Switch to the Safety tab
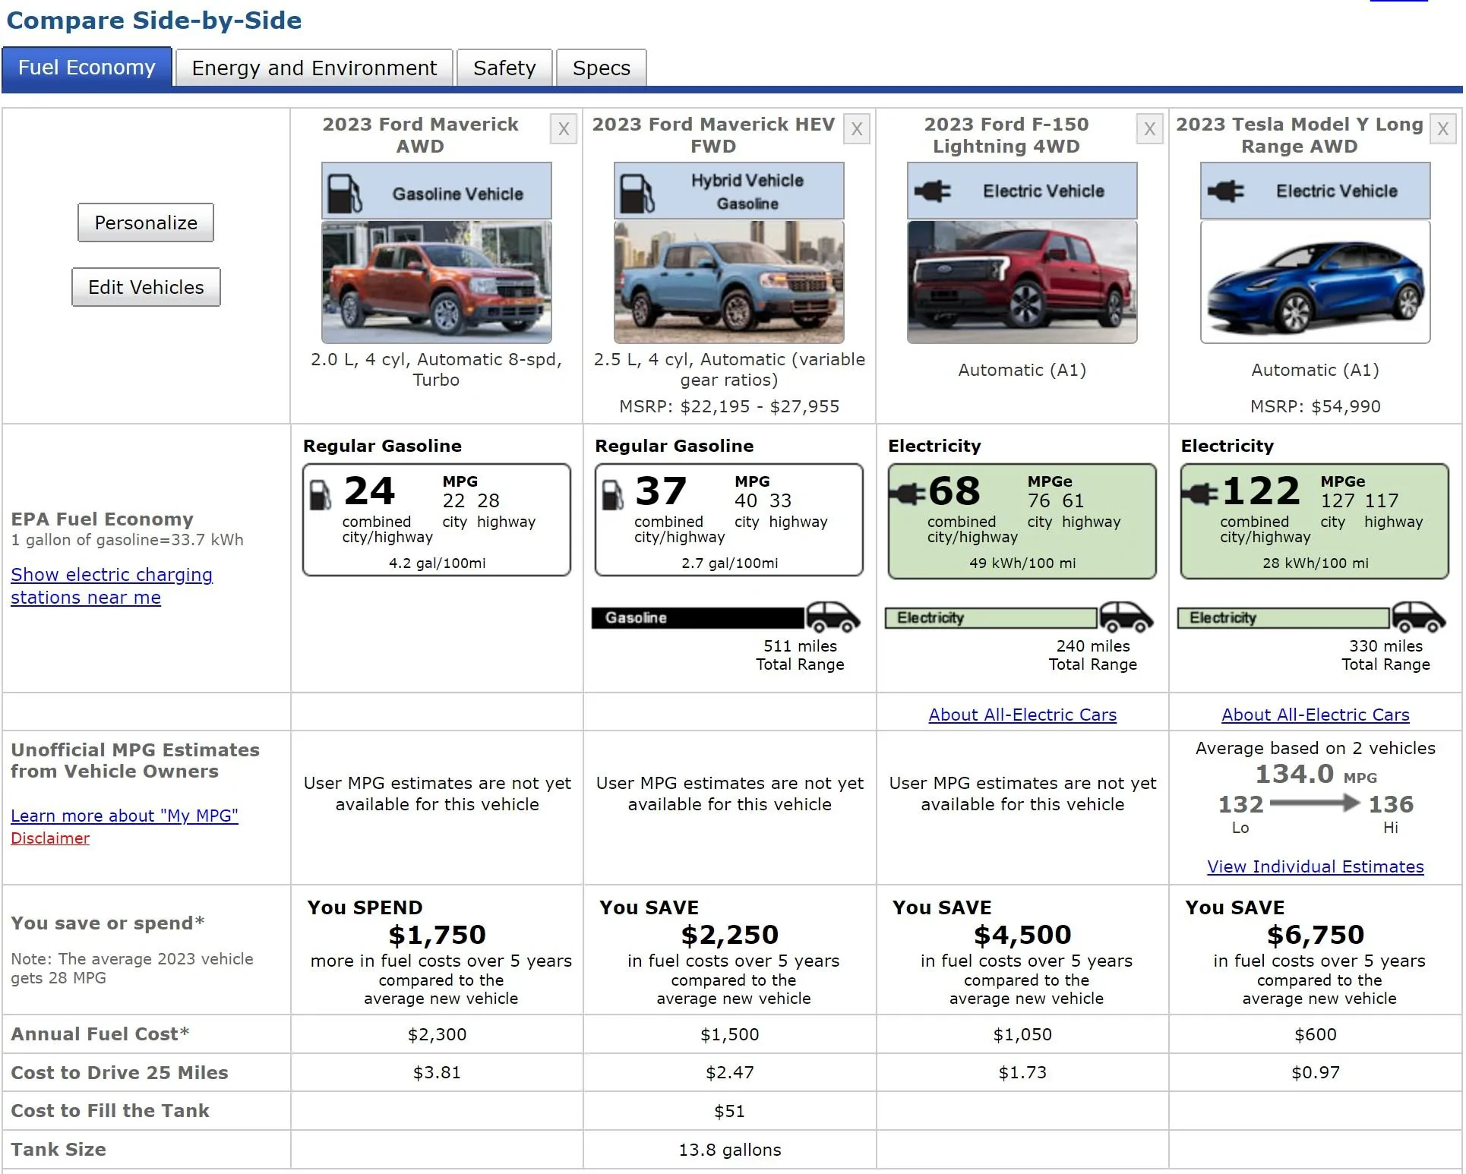 pyautogui.click(x=504, y=68)
